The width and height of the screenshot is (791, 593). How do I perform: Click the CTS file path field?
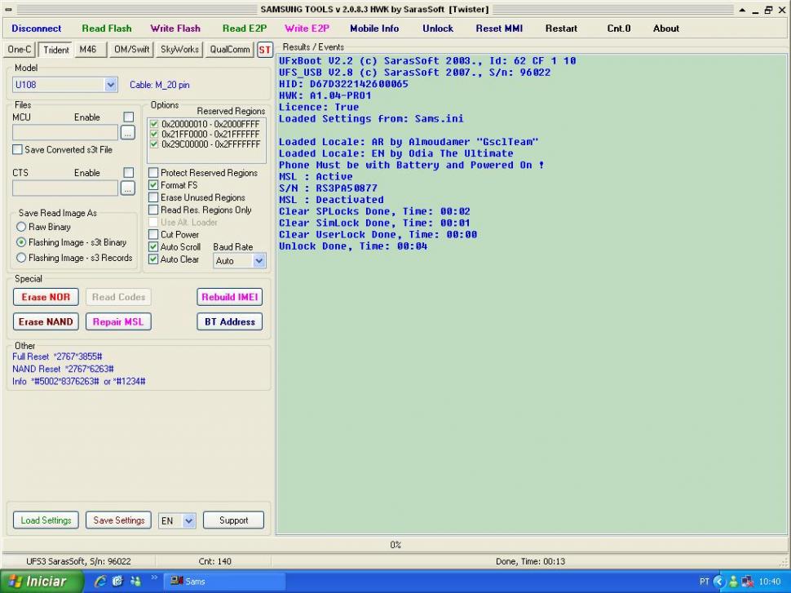(65, 188)
